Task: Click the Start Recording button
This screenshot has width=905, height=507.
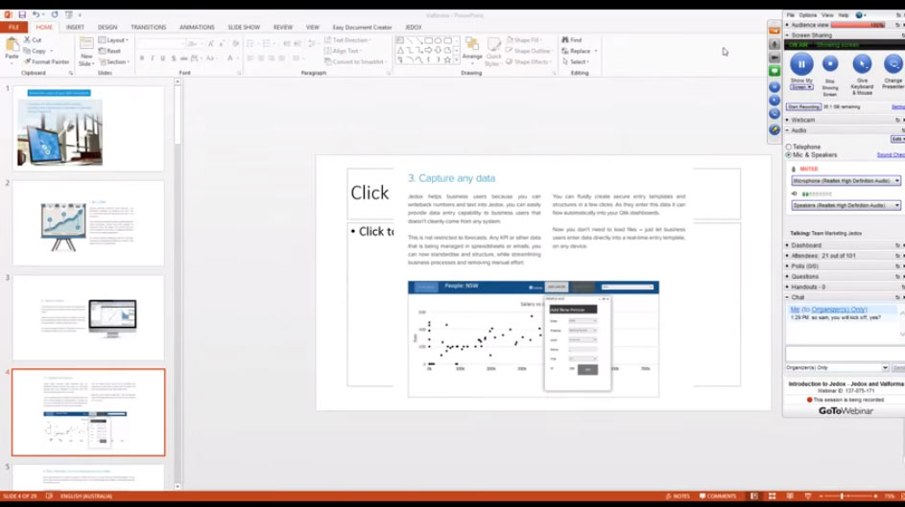Action: pyautogui.click(x=803, y=106)
